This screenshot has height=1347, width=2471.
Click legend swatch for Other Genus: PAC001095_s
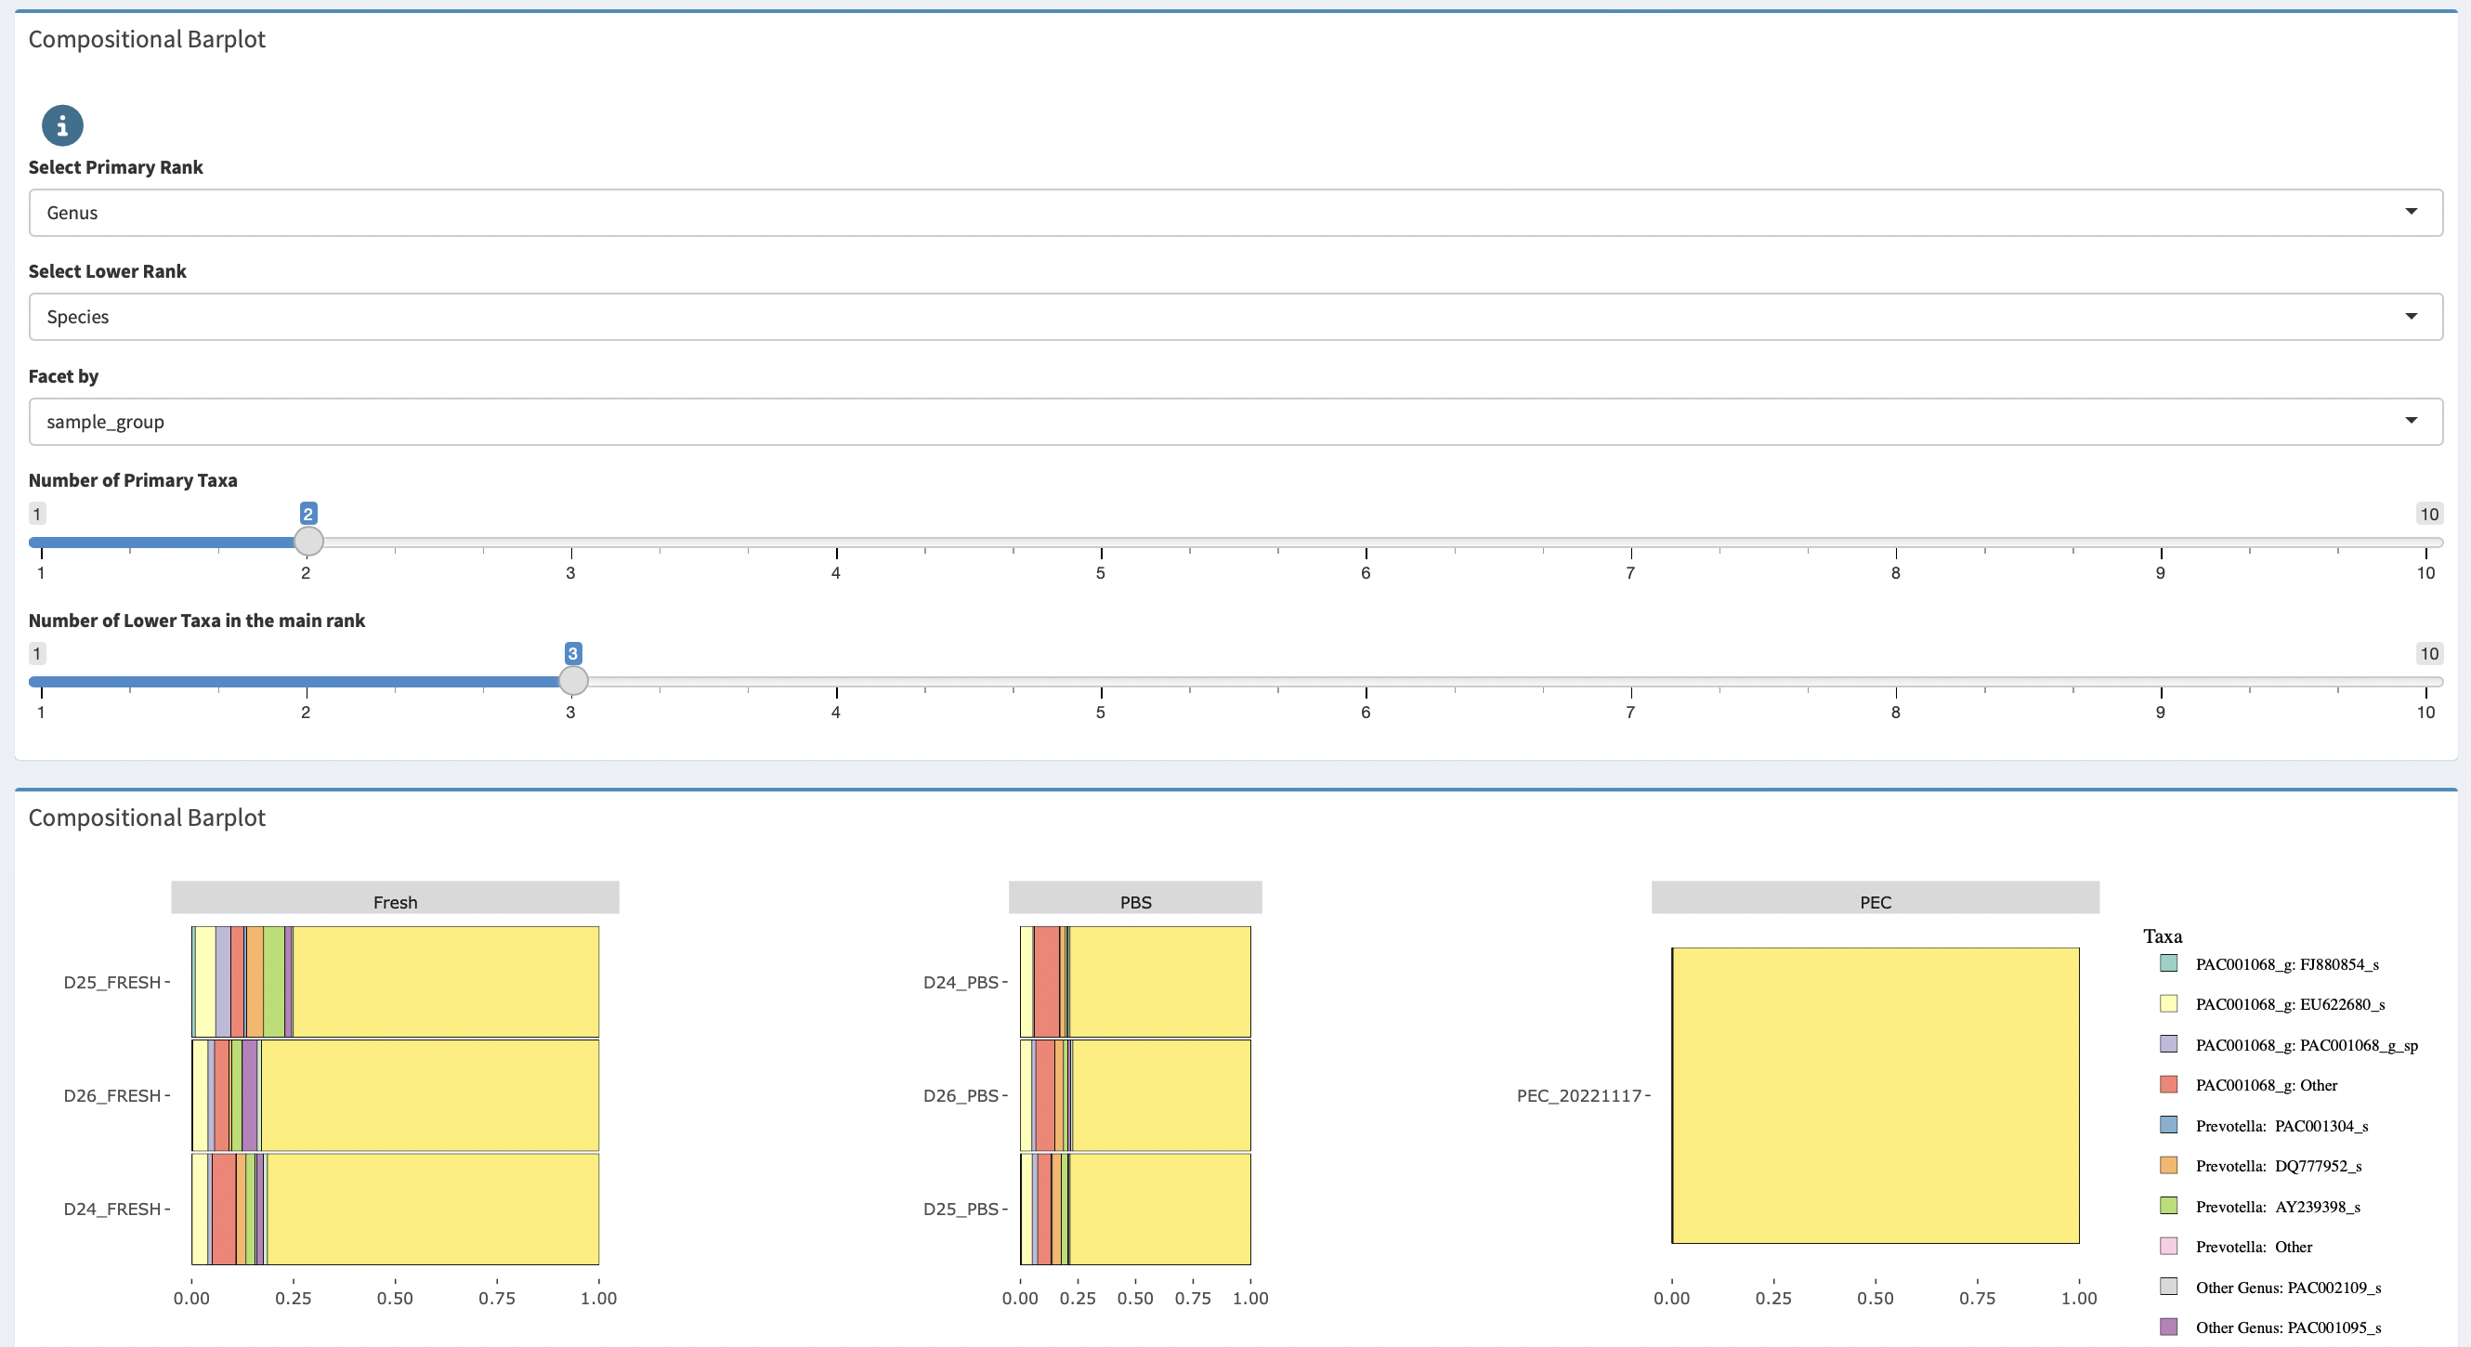pyautogui.click(x=2169, y=1327)
